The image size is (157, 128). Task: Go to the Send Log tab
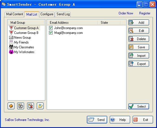(63, 14)
